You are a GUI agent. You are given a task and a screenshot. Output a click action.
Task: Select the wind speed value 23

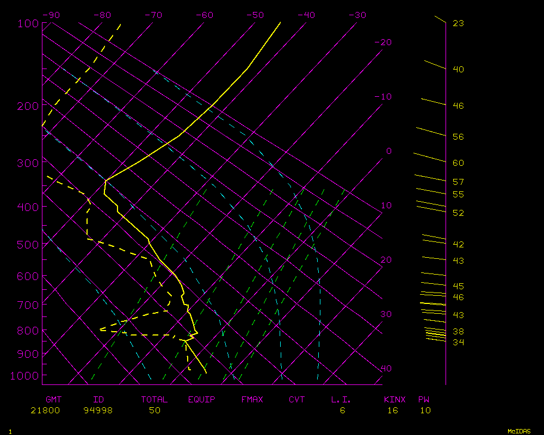coord(458,23)
